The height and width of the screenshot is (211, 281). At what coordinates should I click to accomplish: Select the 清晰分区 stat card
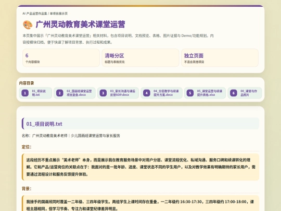(140, 58)
